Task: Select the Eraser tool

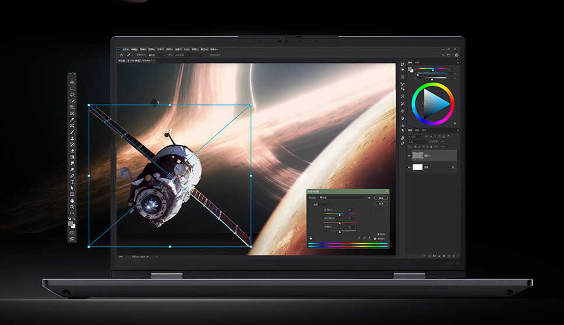Action: [x=72, y=151]
